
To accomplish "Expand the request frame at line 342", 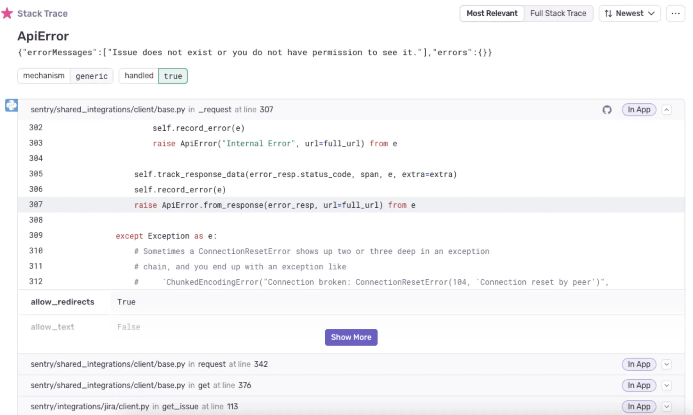I will point(667,364).
